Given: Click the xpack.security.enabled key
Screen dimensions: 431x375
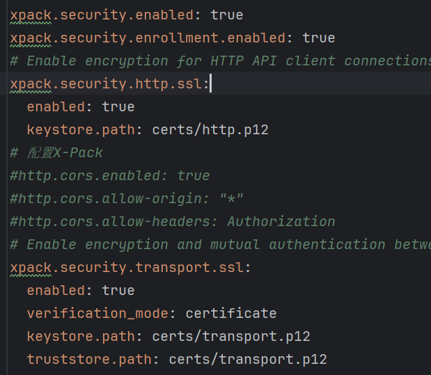Looking at the screenshot, I should (x=102, y=15).
